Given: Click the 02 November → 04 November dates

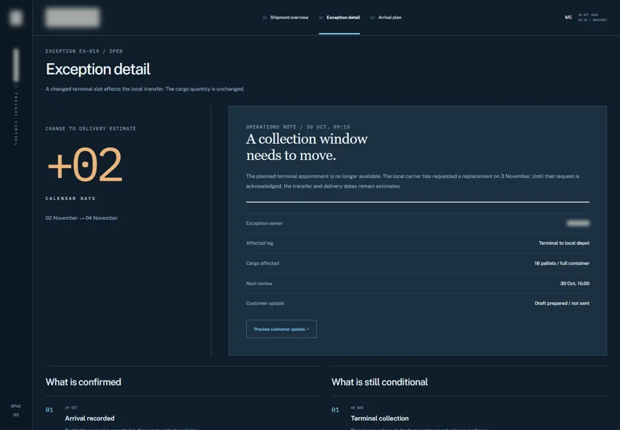Looking at the screenshot, I should coord(81,218).
